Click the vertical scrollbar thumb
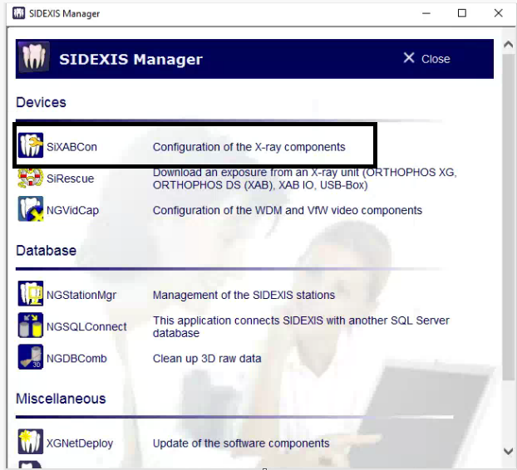Screen dimensions: 517x470 pos(508,218)
